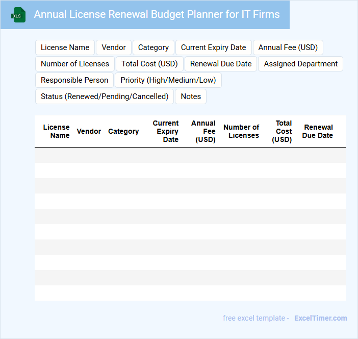
Task: Click the Priority (High/Medium/Low) tag
Action: coord(168,80)
